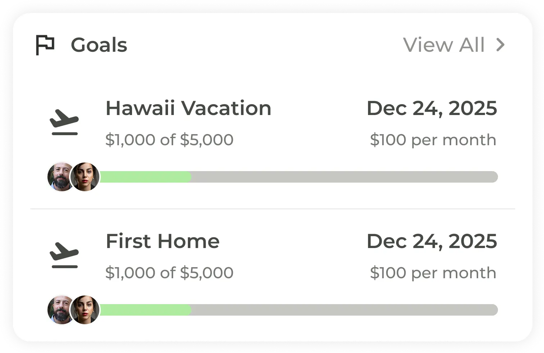Expand goals with the View All chevron
The width and height of the screenshot is (544, 353).
coord(500,45)
